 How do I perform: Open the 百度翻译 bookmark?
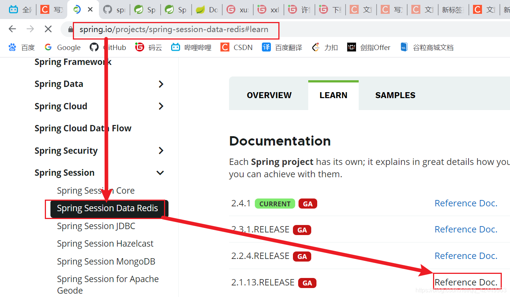[x=282, y=47]
